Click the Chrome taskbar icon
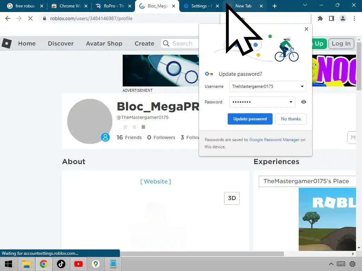 tap(43, 264)
